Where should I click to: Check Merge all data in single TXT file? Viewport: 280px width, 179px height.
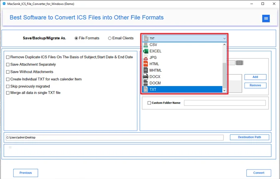[x=8, y=93]
